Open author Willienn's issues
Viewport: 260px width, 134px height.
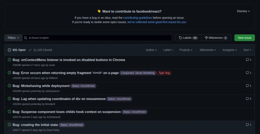tap(53, 78)
